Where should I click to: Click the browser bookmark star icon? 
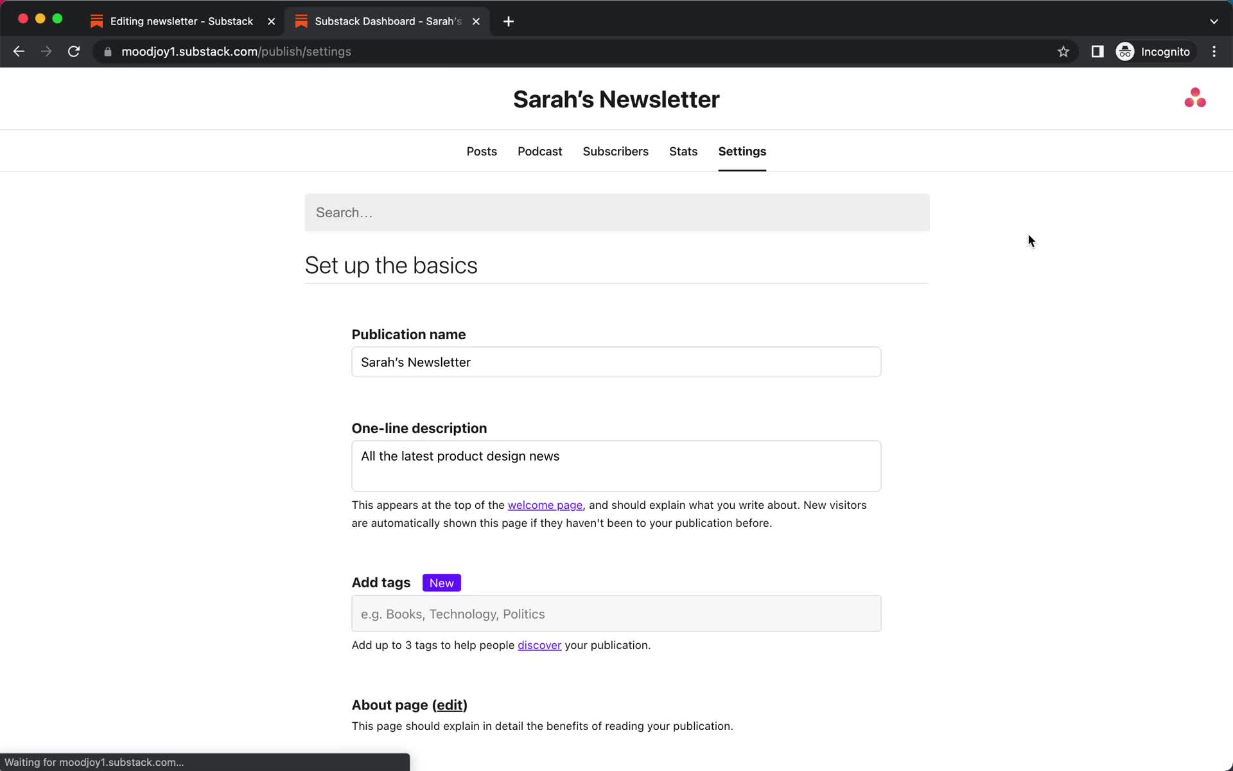1063,51
